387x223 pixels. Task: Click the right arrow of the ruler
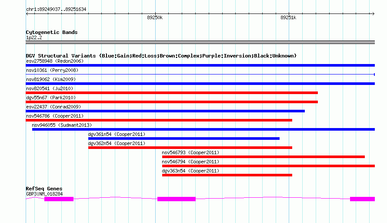pos(374,14)
